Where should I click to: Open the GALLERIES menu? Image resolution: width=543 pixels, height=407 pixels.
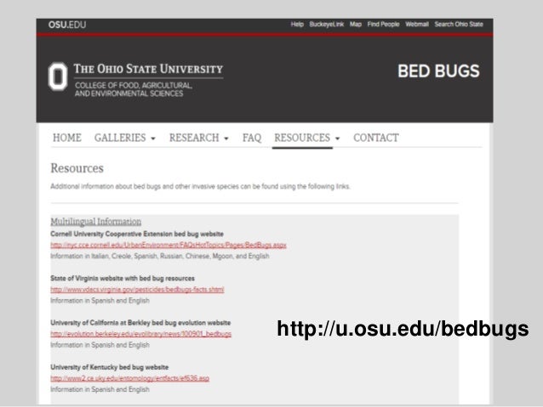click(120, 138)
